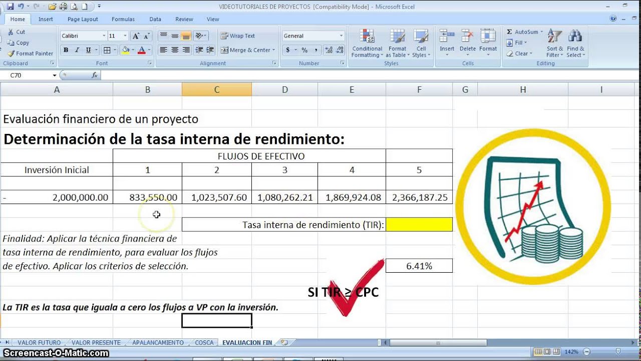Apply percent style to cell
Screen dimensions: 641x361
coord(304,50)
